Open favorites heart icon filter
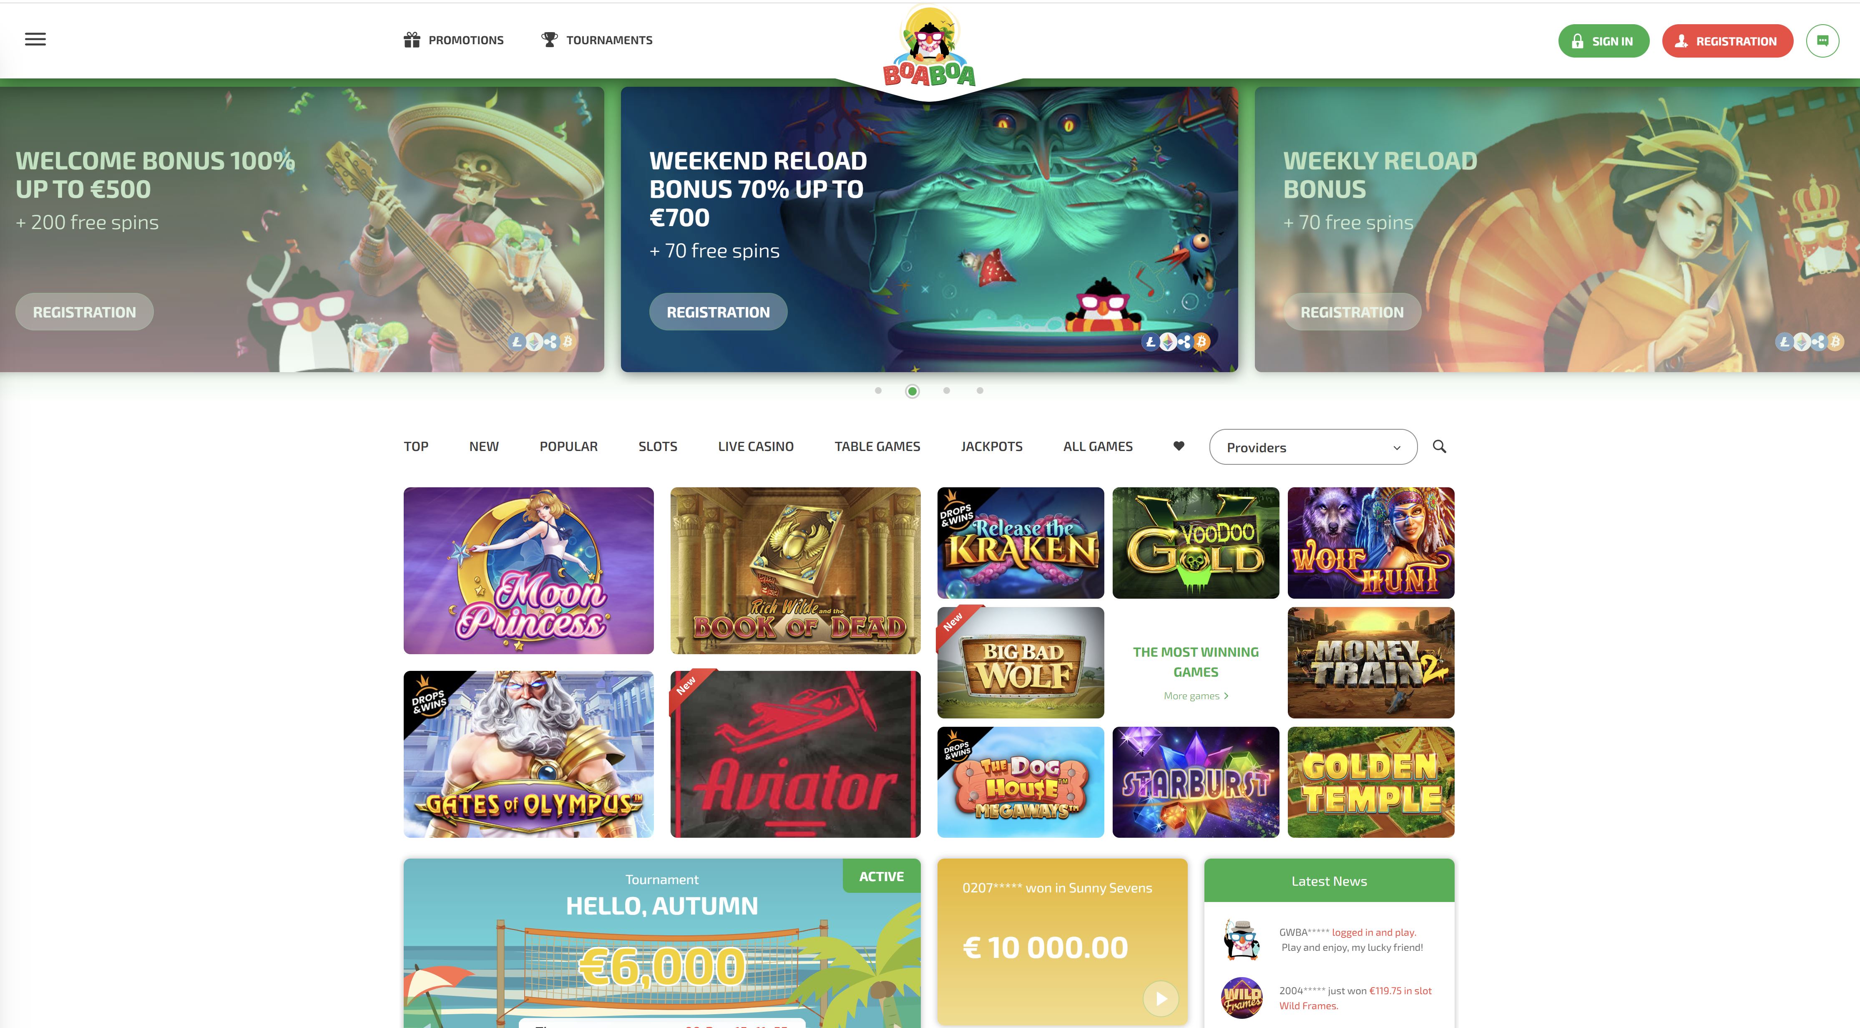The height and width of the screenshot is (1028, 1860). [1179, 446]
